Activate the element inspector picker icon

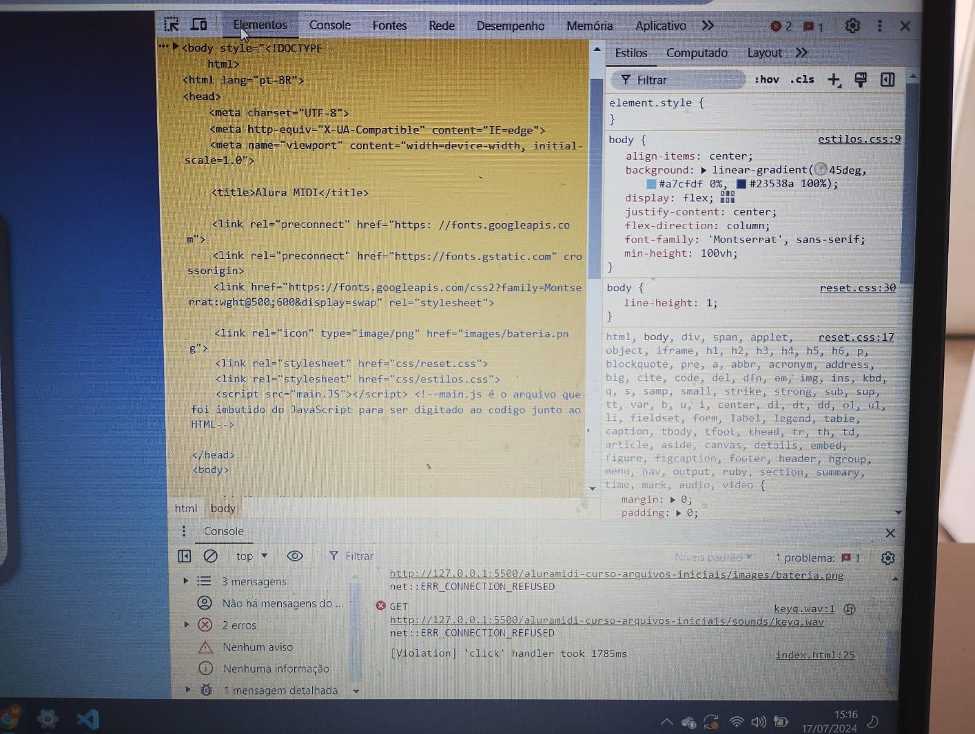172,24
